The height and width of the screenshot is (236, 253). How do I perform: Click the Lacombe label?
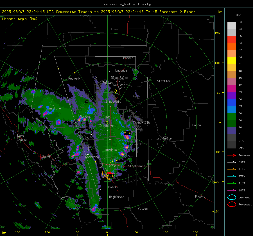tap(121, 70)
